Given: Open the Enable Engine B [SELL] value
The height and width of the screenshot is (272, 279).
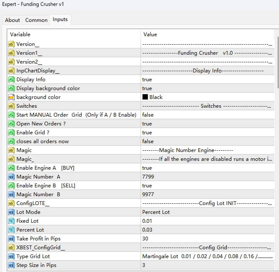Looking at the screenshot, I should (147, 186).
